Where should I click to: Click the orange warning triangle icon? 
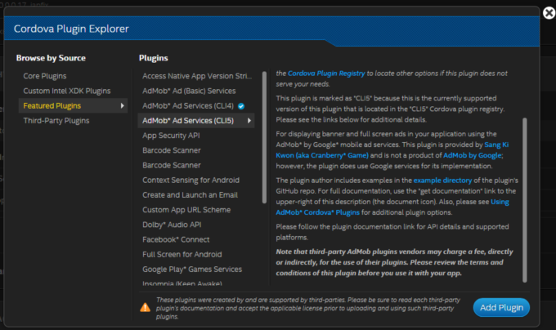(x=145, y=307)
